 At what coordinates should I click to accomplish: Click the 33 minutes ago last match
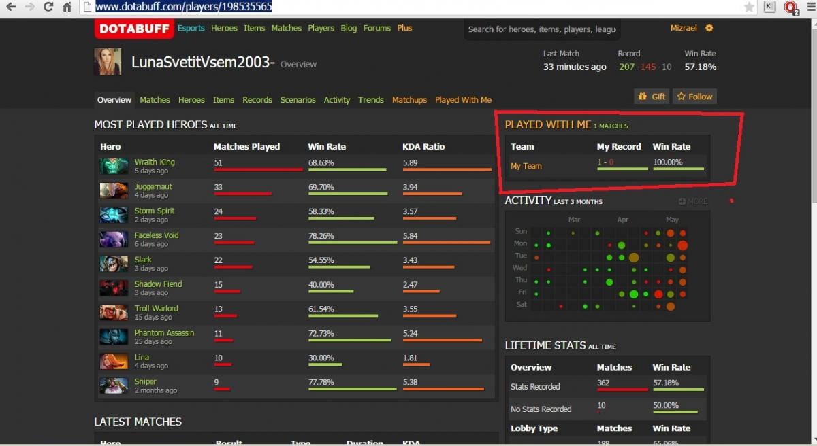575,67
